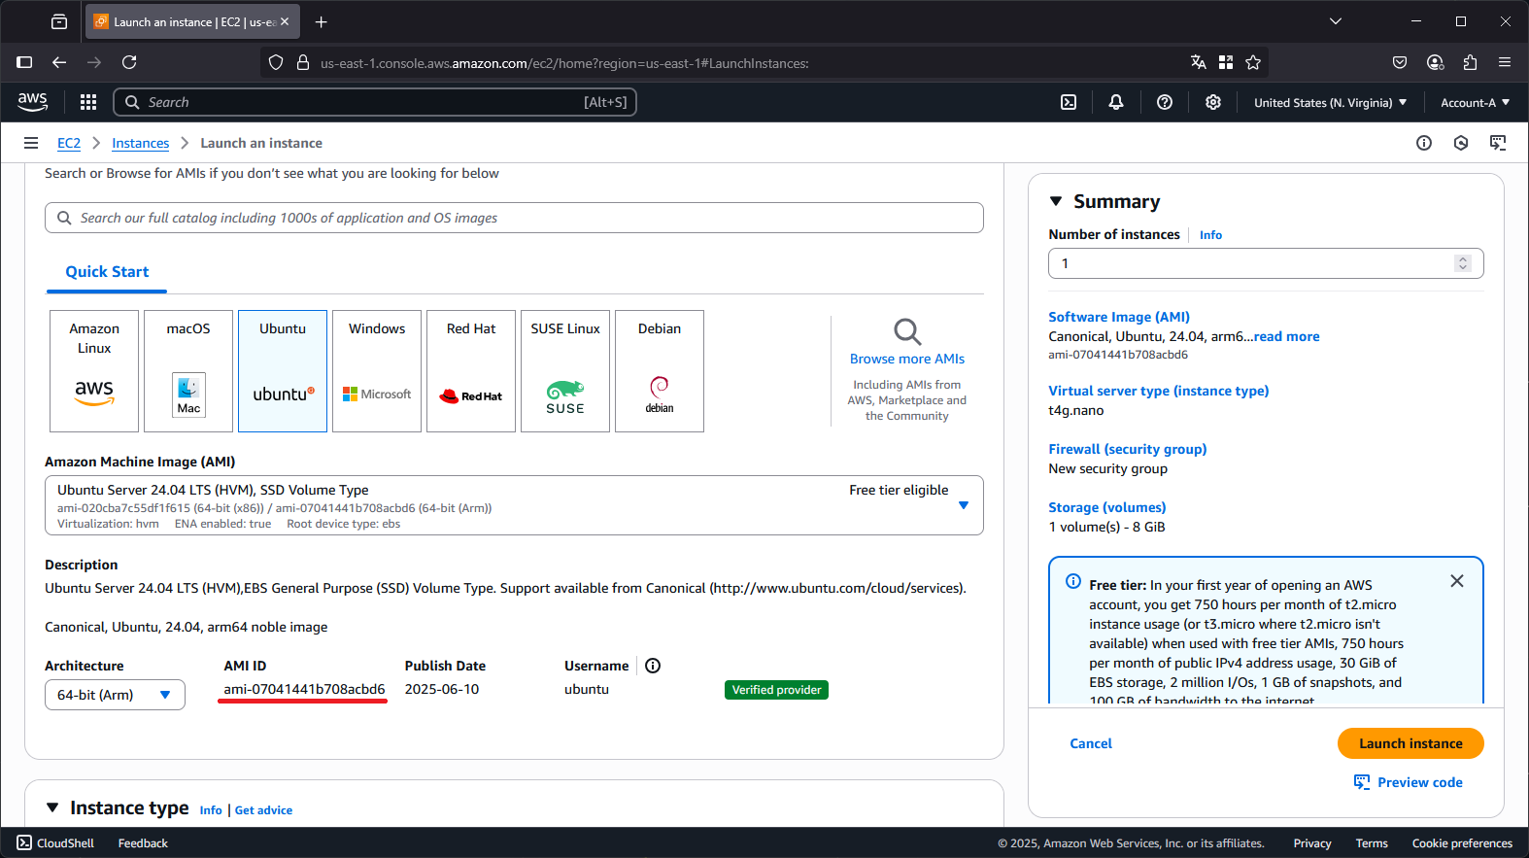Click Username info circle icon

point(653,666)
